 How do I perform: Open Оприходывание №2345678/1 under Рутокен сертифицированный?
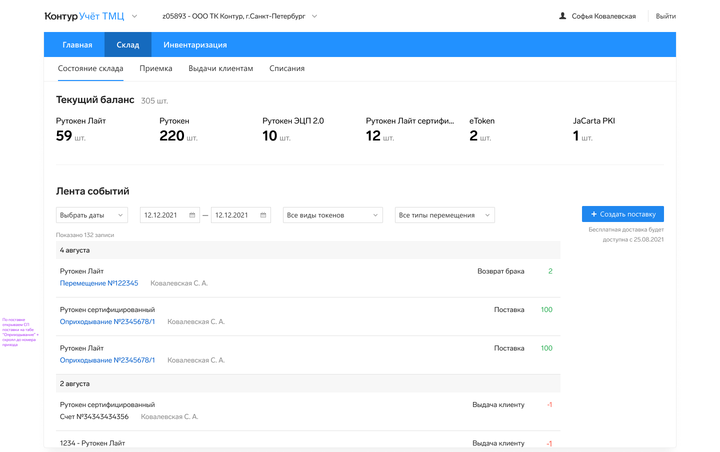tap(107, 321)
